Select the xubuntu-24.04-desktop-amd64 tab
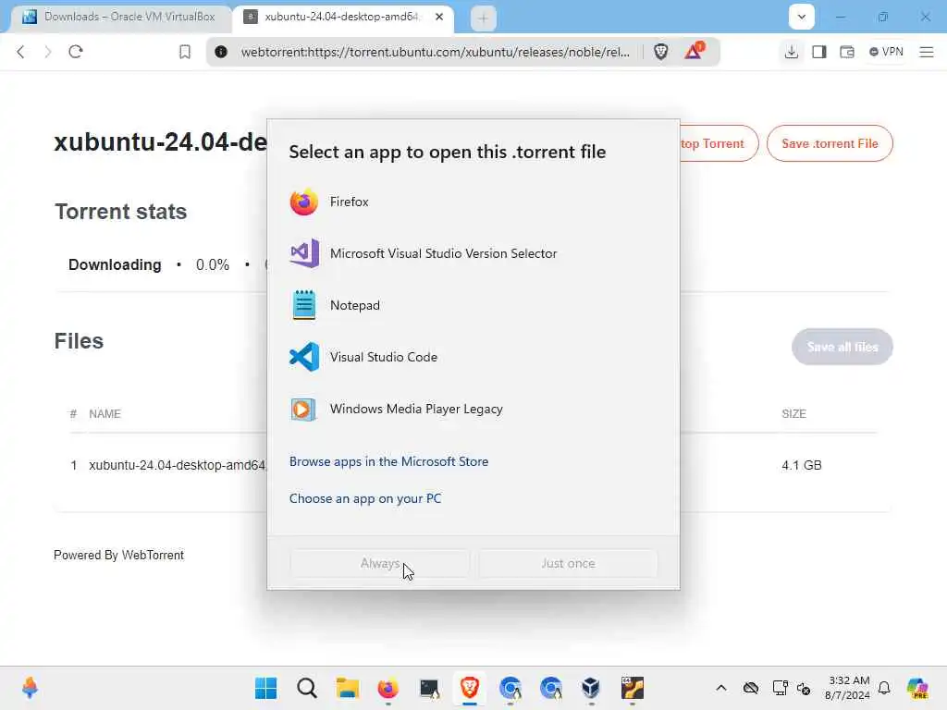Viewport: 947px width, 710px height. [341, 17]
